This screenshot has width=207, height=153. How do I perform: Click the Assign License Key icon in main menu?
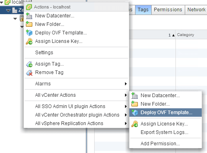point(29,41)
